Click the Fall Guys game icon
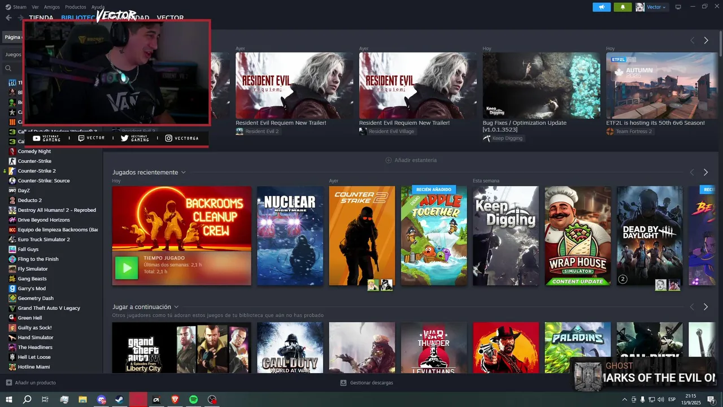 (12, 249)
